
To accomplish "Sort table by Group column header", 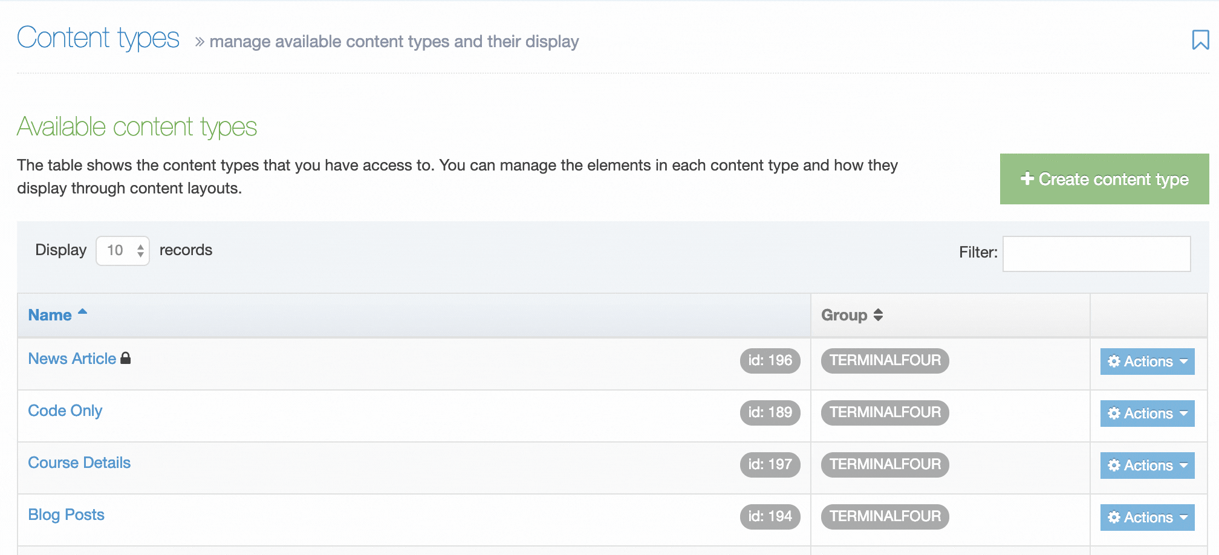I will coord(844,315).
